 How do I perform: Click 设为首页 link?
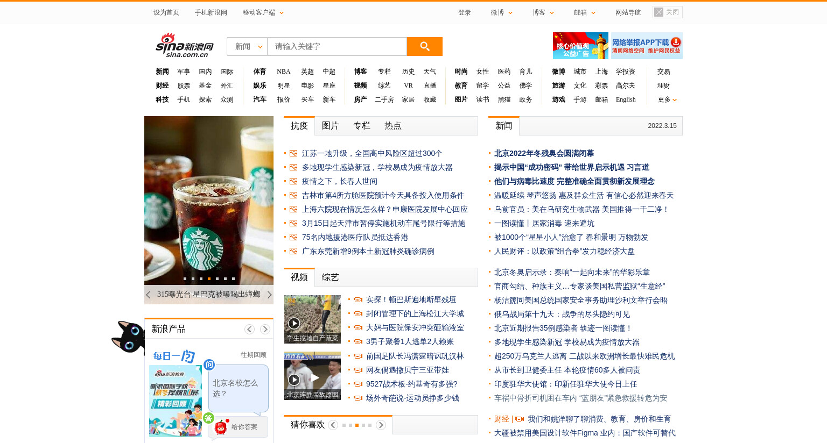pos(166,12)
